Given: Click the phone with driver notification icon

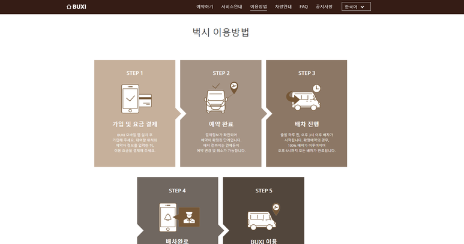Looking at the screenshot, I should coord(179,218).
